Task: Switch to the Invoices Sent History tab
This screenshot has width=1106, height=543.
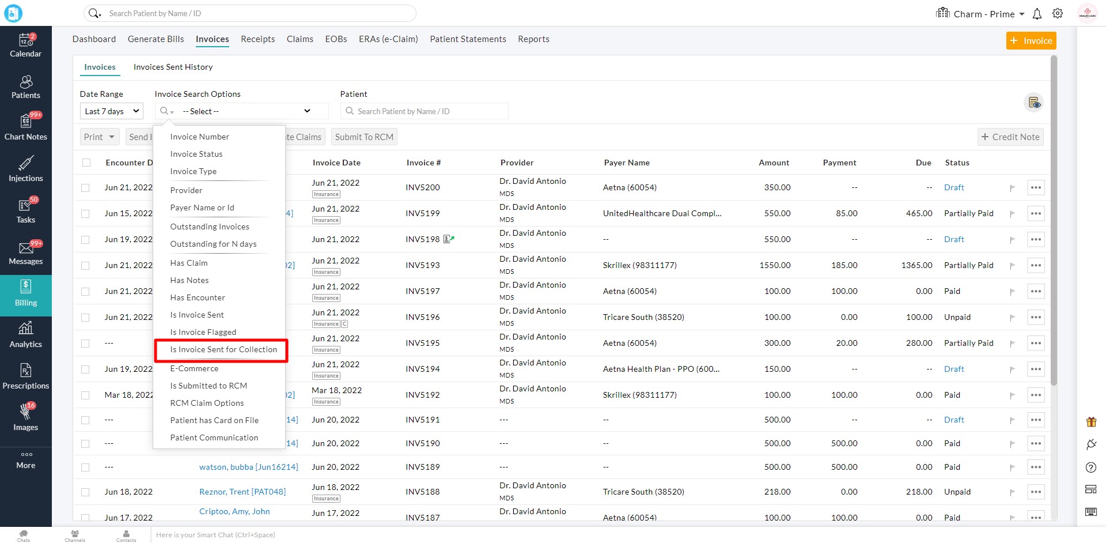Action: 173,67
